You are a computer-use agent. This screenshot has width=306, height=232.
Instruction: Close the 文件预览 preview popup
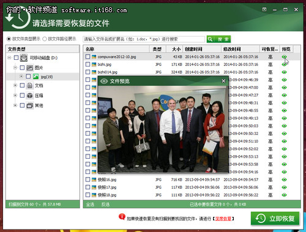pos(223,81)
